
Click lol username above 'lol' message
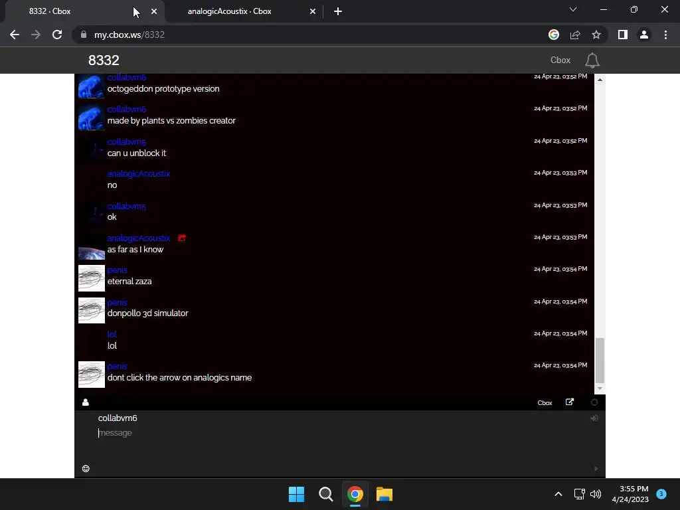coord(112,335)
